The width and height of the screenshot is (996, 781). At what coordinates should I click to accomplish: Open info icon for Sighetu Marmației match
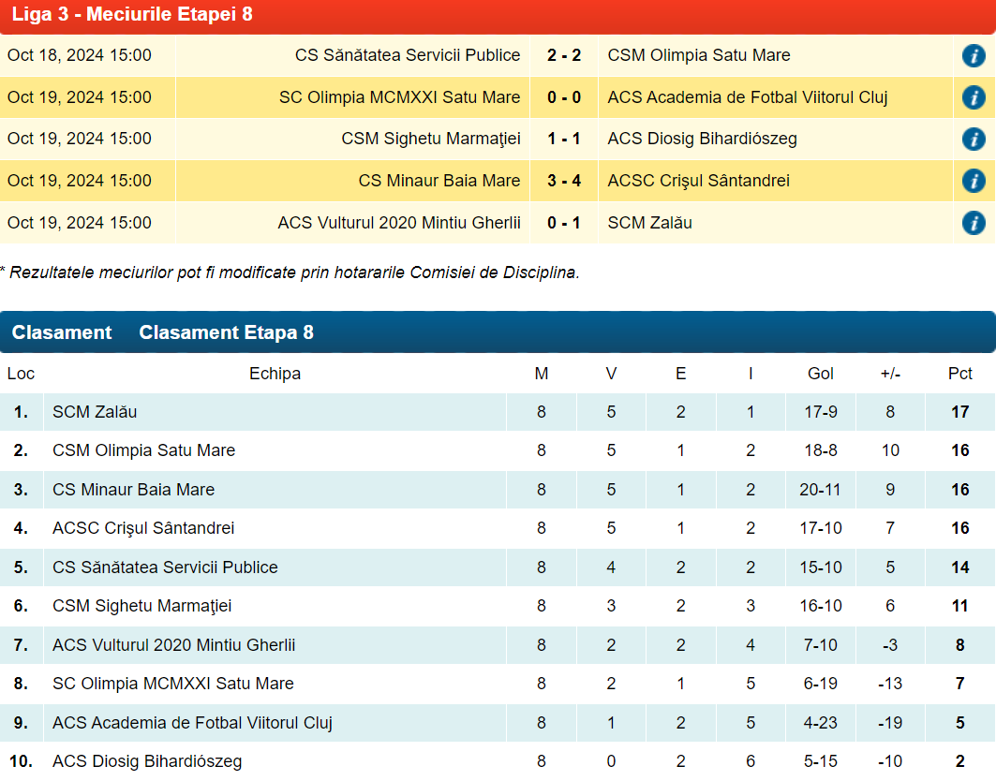974,140
